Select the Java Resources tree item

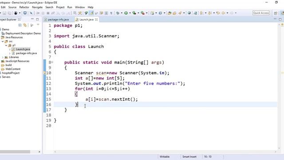14,37
